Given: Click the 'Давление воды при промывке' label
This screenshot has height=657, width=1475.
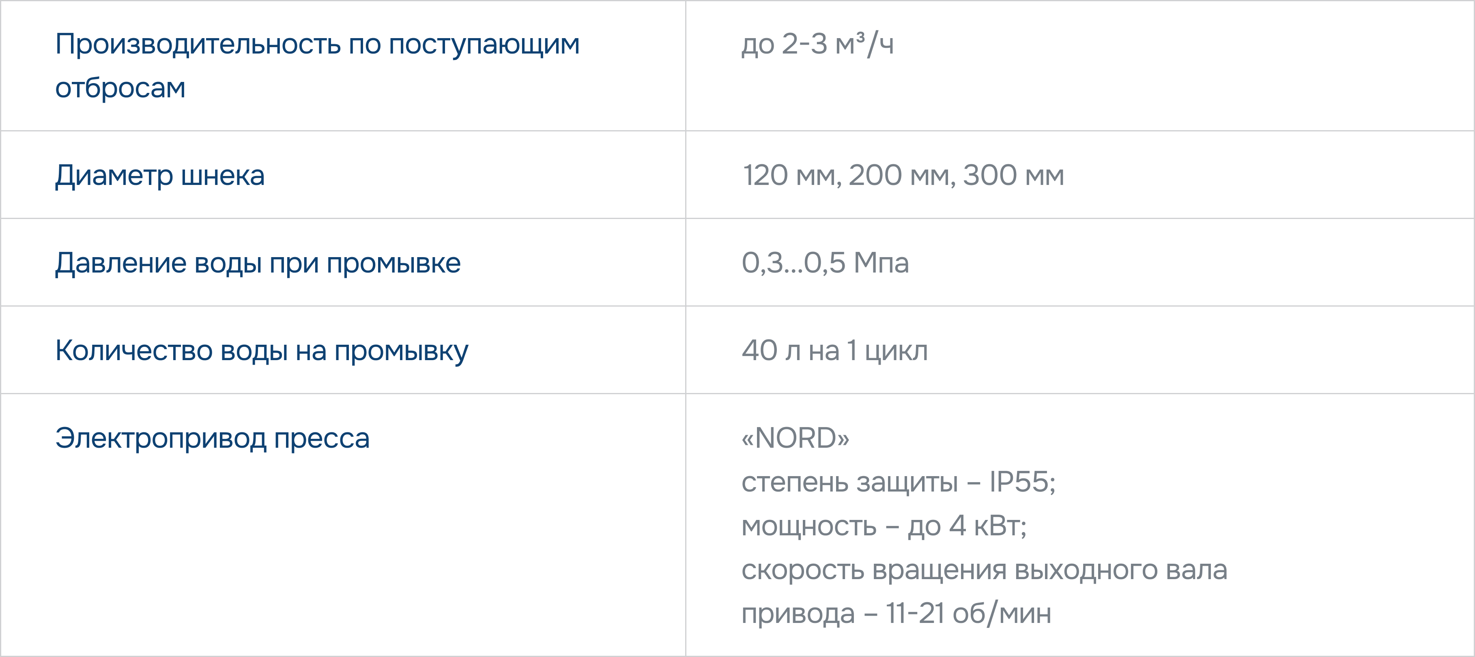Looking at the screenshot, I should tap(258, 263).
